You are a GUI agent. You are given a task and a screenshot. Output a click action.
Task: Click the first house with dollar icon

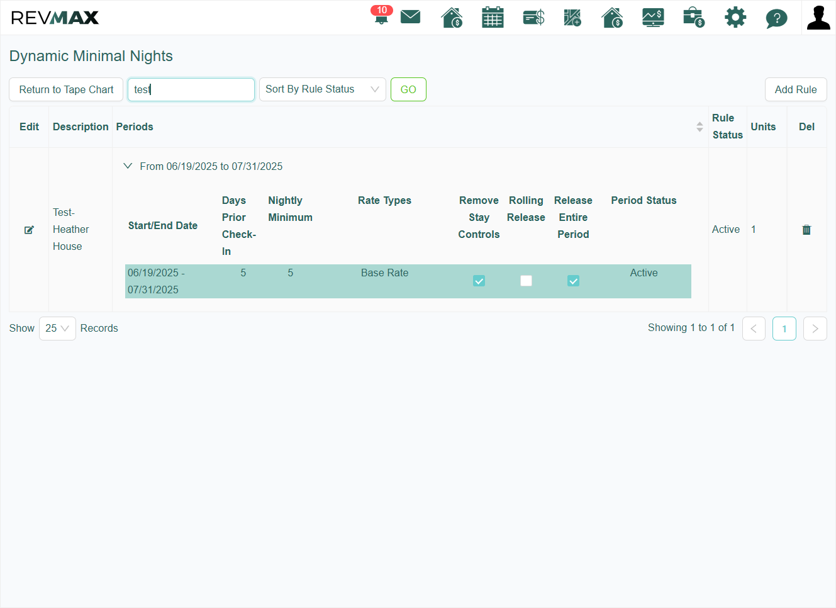(452, 17)
